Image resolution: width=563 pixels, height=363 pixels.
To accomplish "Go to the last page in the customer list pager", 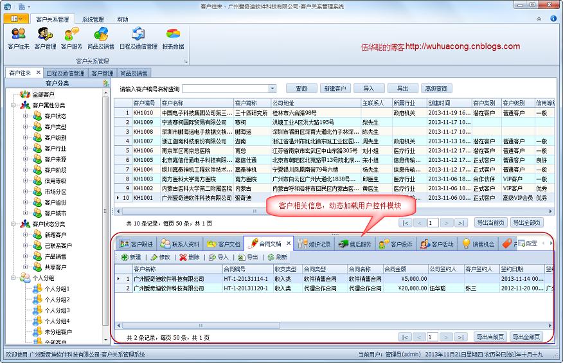I will 461,223.
